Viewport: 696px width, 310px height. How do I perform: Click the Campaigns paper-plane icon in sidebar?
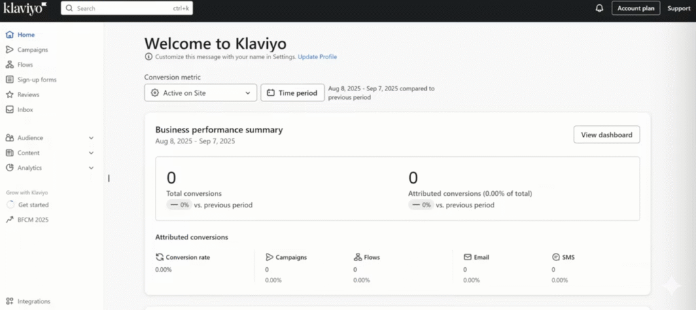[x=10, y=50]
